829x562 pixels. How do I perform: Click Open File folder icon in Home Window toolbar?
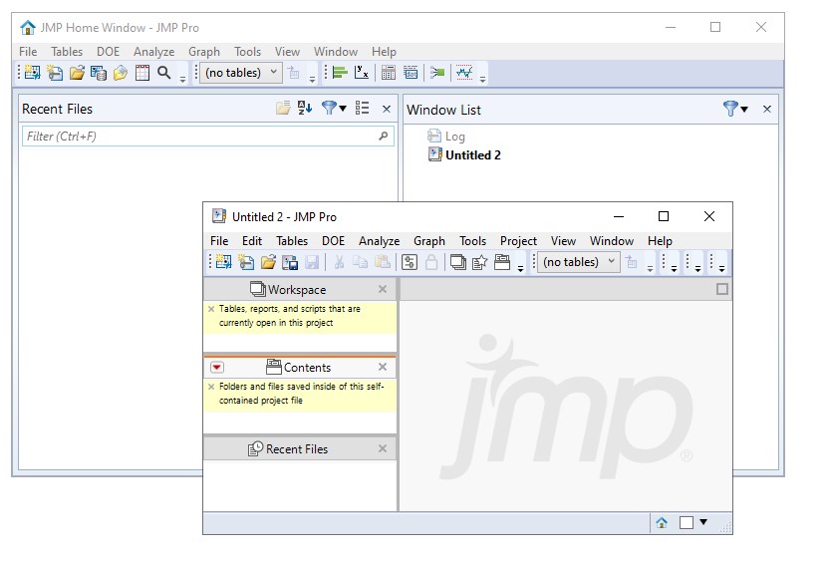pyautogui.click(x=77, y=73)
